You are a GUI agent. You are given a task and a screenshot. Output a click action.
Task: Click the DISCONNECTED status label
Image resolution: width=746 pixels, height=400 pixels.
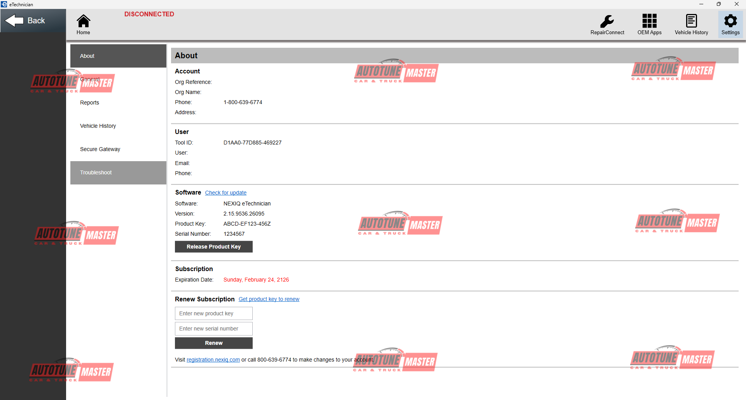click(149, 14)
